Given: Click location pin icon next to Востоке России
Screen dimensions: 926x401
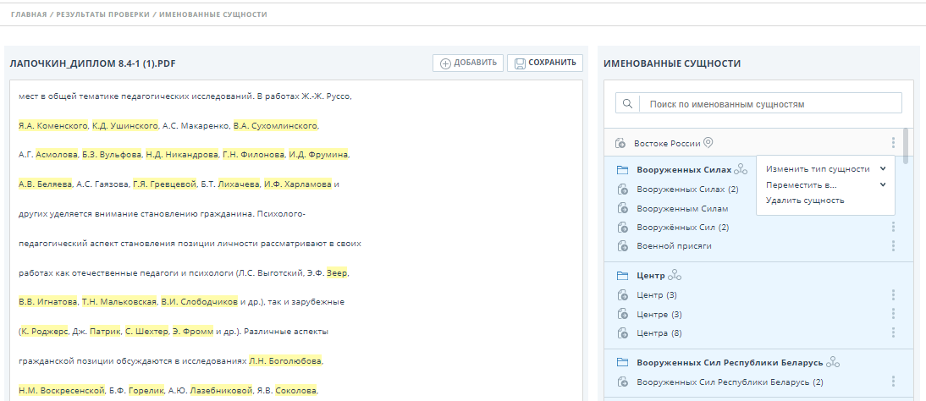Looking at the screenshot, I should click(x=709, y=143).
